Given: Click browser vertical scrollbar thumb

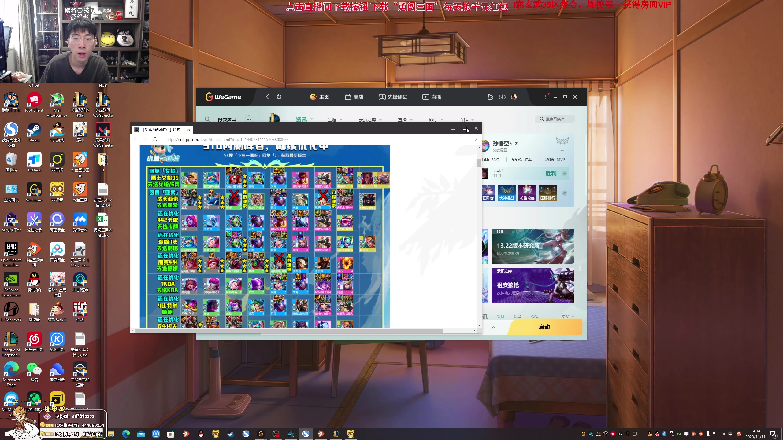Looking at the screenshot, I should [x=479, y=163].
